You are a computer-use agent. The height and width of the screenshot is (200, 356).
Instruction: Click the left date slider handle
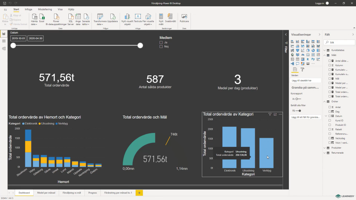tap(13, 45)
